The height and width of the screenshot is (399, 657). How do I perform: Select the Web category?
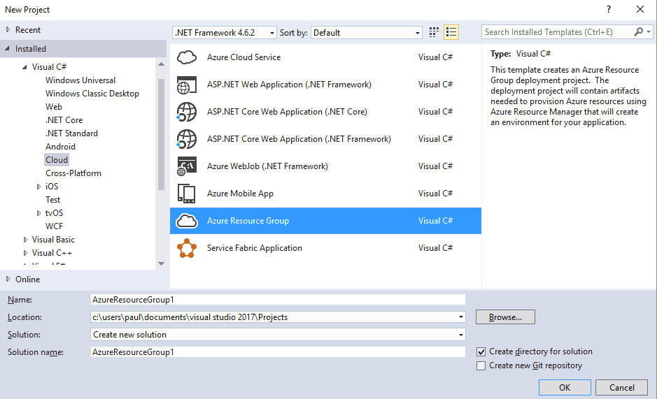[x=54, y=107]
